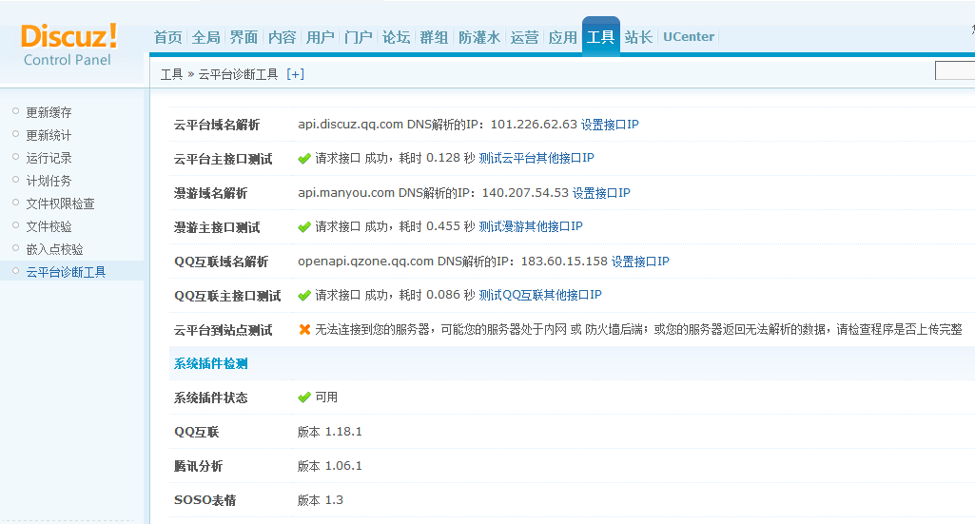Click 设置接口IP link for openapi.qzone.qq.com

coord(640,262)
